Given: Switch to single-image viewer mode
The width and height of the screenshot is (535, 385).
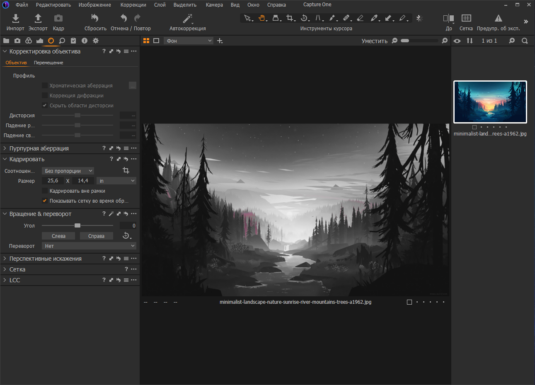Looking at the screenshot, I should point(156,41).
